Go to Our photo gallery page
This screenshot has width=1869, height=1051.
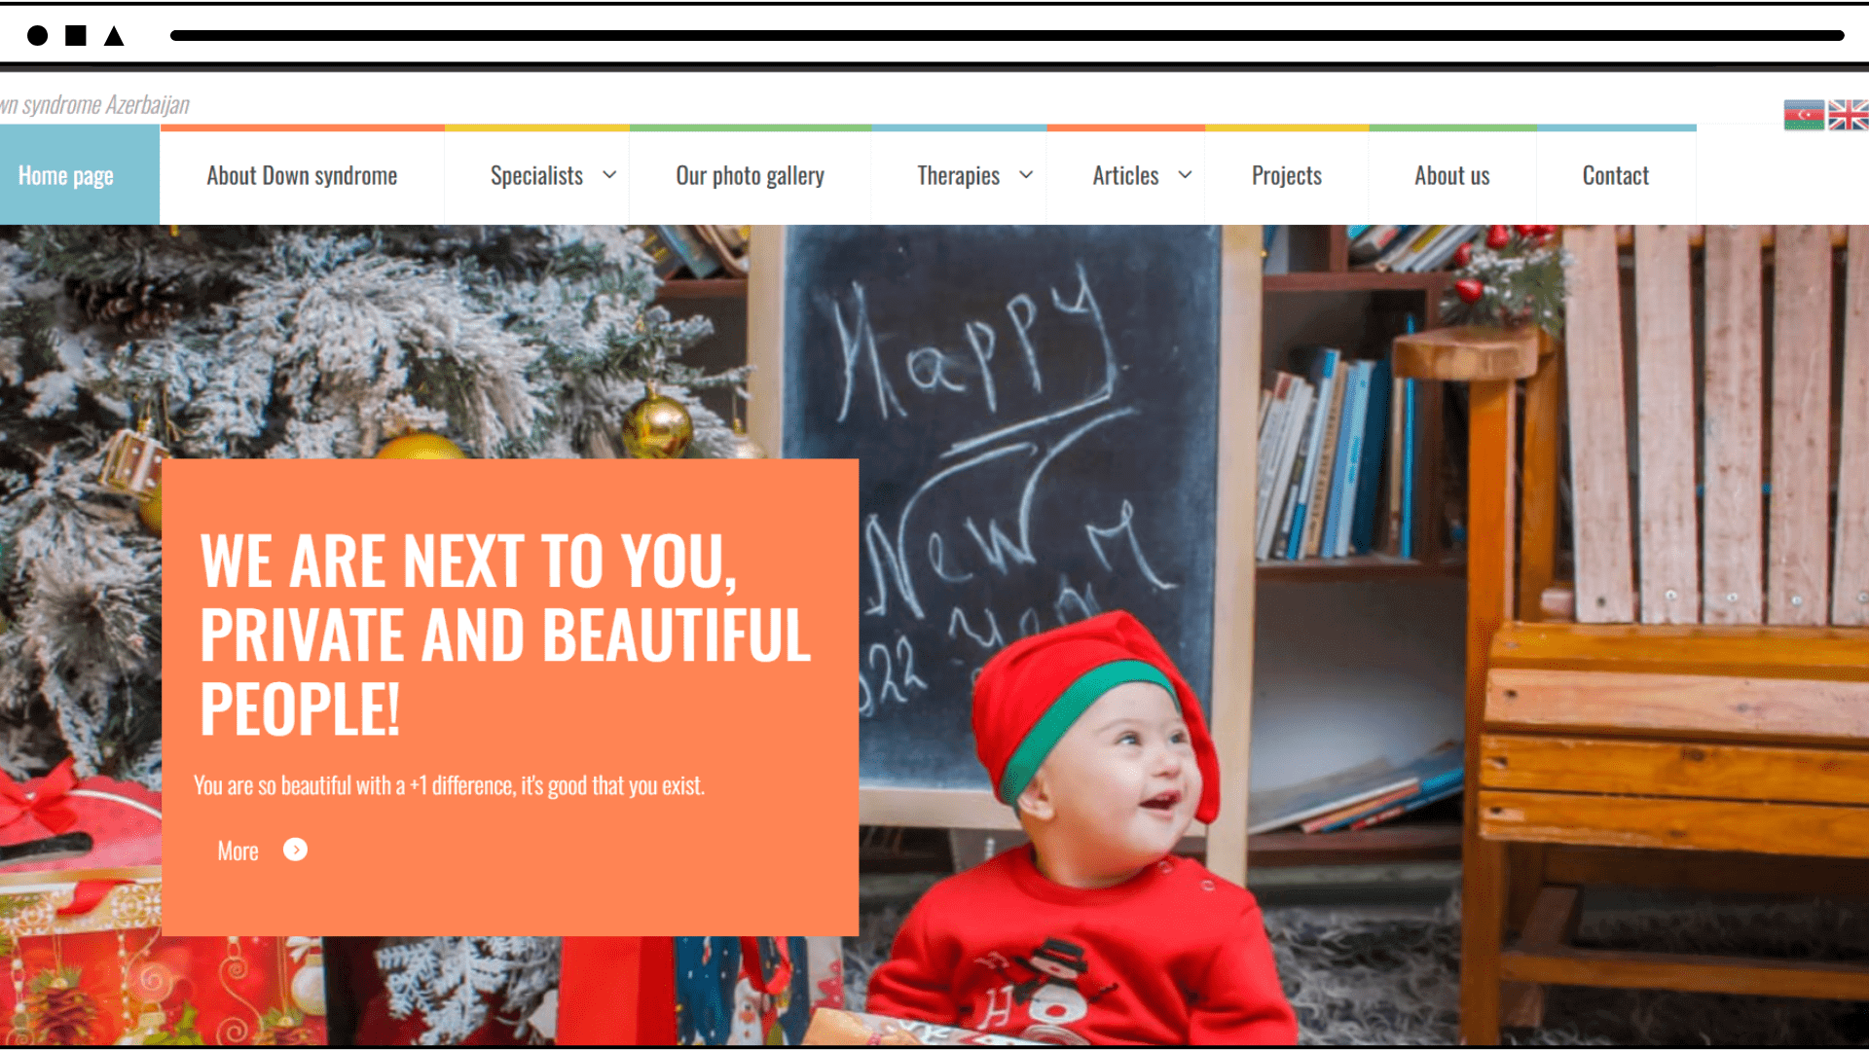pos(750,175)
